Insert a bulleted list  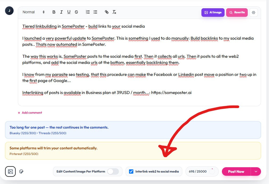(x=95, y=12)
